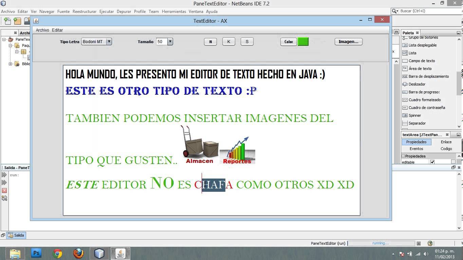Pick the Barra de progreso palette component
The width and height of the screenshot is (463, 260).
pyautogui.click(x=421, y=92)
